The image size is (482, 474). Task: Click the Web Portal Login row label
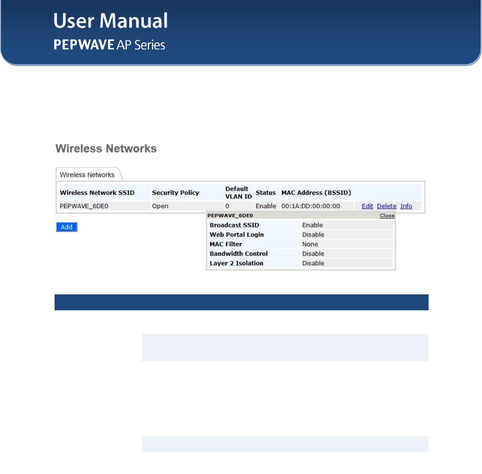coord(237,235)
